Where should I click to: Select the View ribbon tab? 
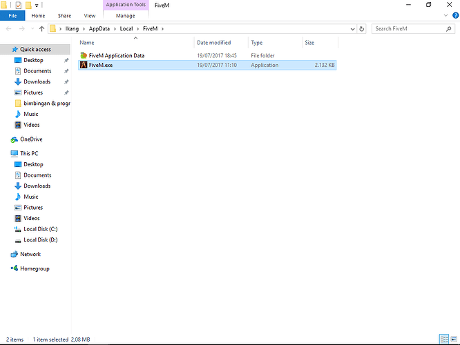coord(90,16)
